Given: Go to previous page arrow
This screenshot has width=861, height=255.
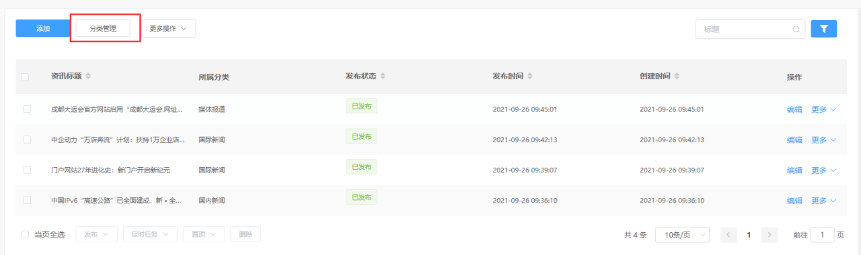Looking at the screenshot, I should coord(728,235).
